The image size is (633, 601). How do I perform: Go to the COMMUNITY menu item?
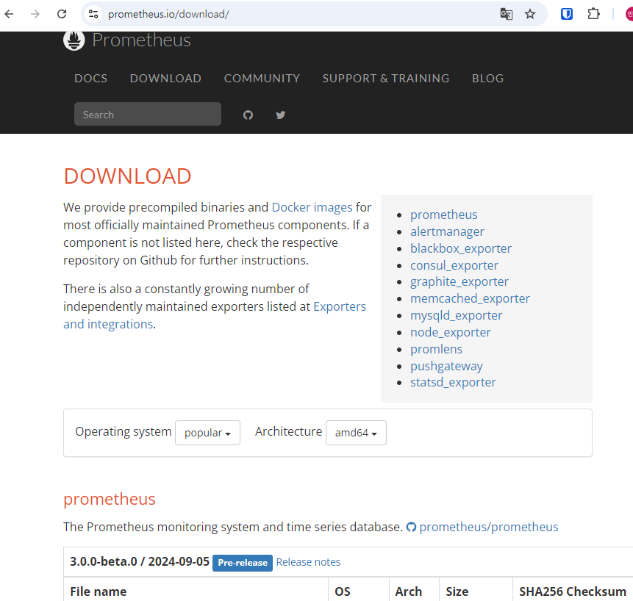pyautogui.click(x=262, y=78)
